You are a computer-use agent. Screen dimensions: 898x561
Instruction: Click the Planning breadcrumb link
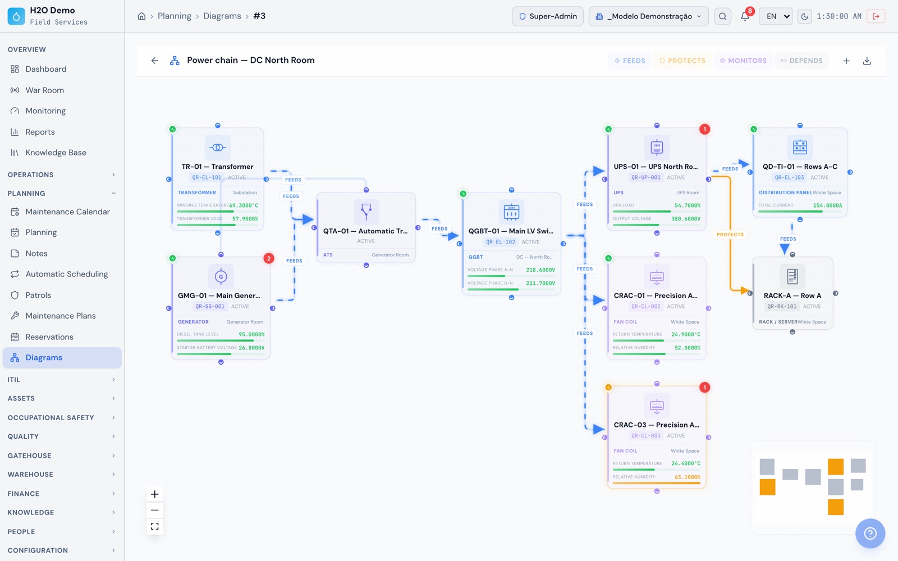(x=175, y=16)
